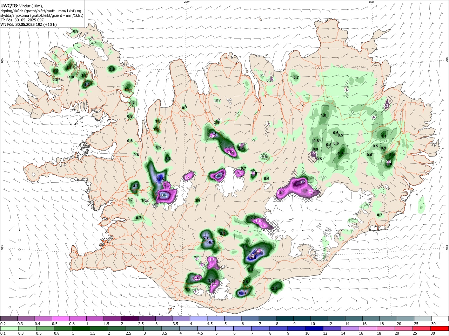
Task: Click the 10.3 precipitation label
Action: click(x=242, y=293)
